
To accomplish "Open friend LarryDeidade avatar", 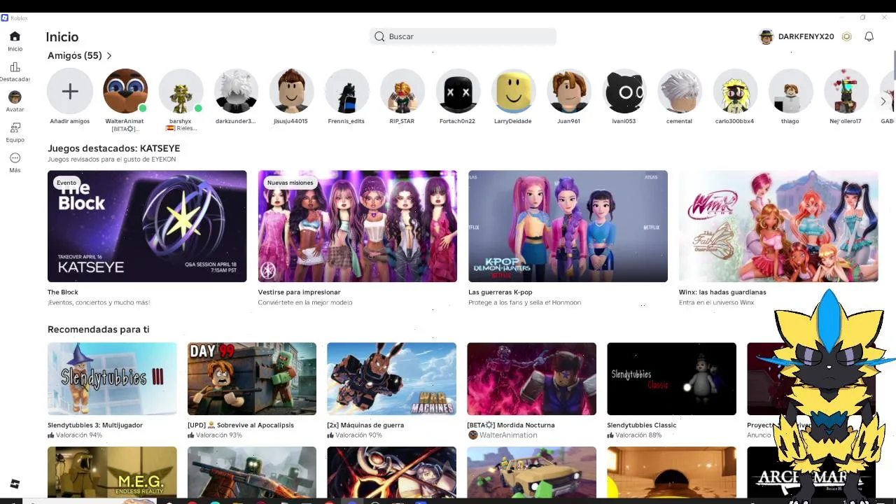I will (513, 91).
